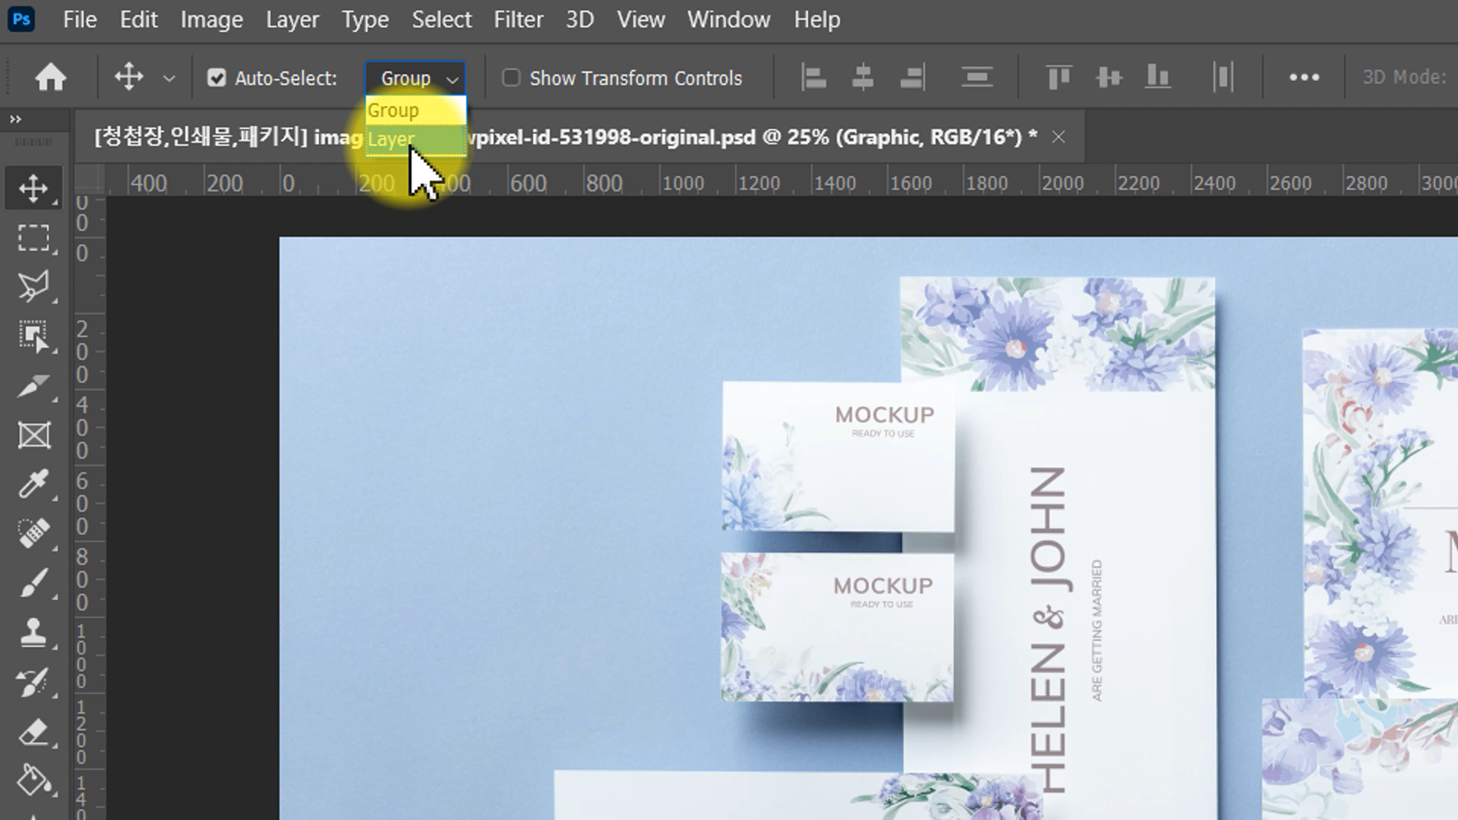Screen dimensions: 1458x820
Task: Enable Show Transform Controls checkbox
Action: (x=511, y=78)
